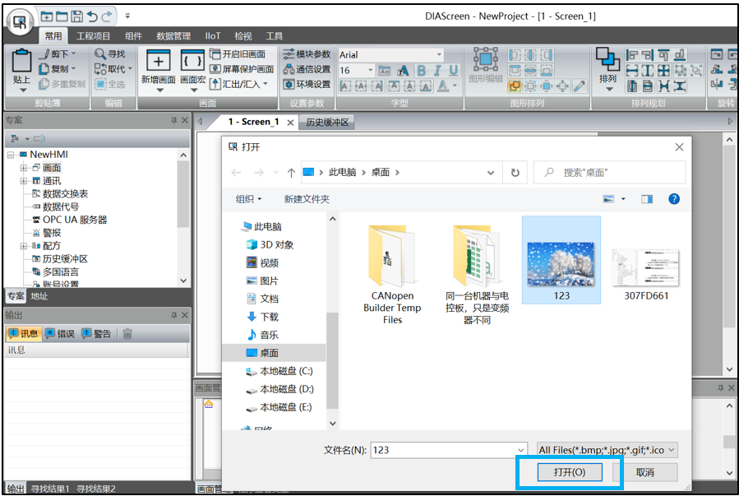
Task: Click the refresh button in address bar
Action: [515, 173]
